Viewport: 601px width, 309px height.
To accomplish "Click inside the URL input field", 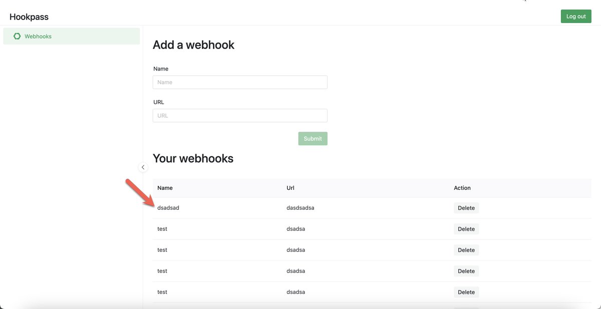I will [239, 115].
